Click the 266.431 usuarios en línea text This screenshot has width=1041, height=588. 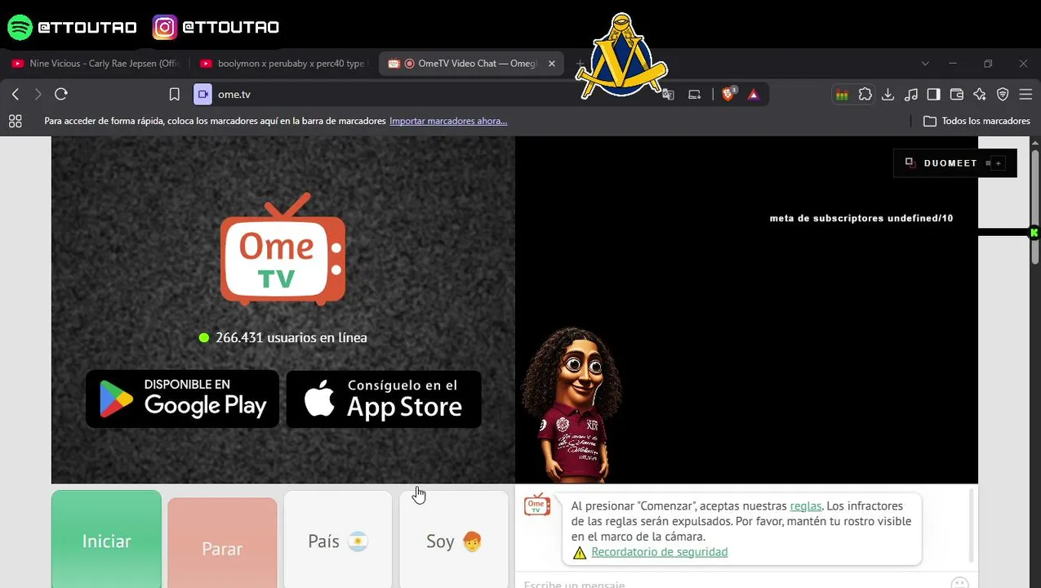(x=291, y=337)
